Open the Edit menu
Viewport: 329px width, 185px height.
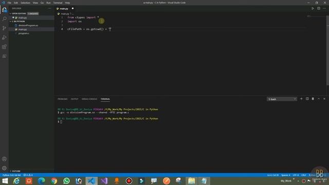point(16,3)
